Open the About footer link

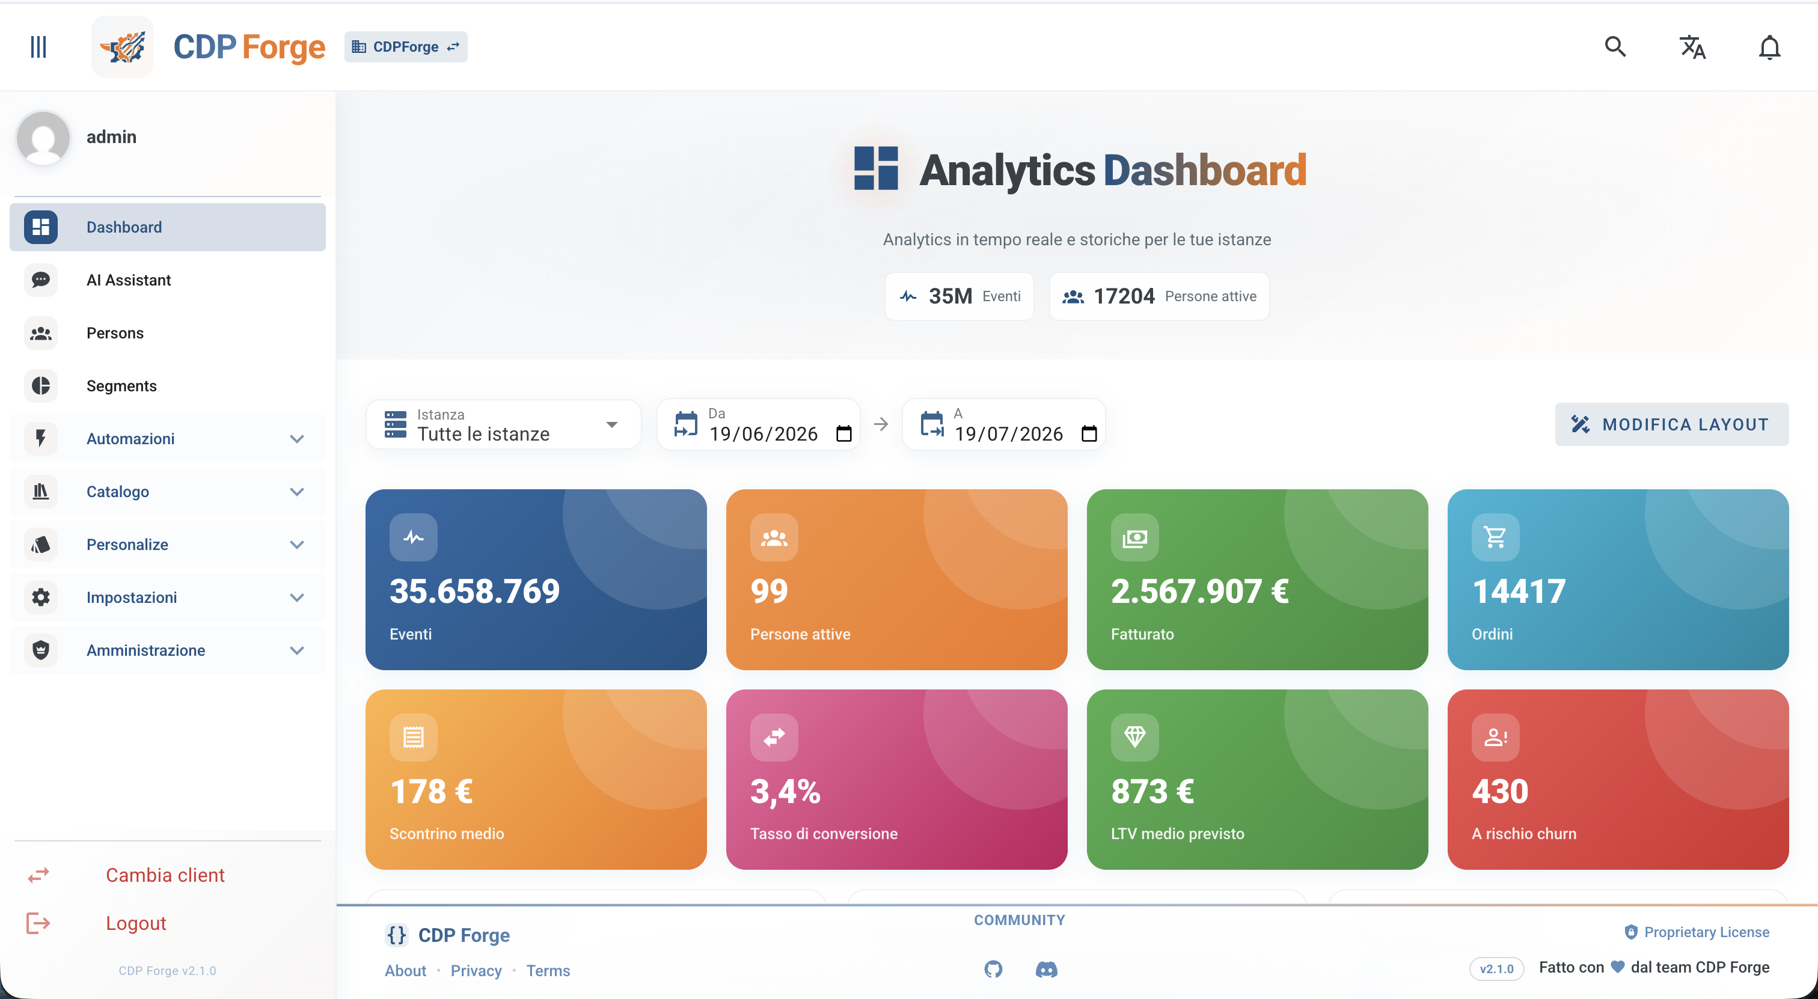[x=405, y=970]
